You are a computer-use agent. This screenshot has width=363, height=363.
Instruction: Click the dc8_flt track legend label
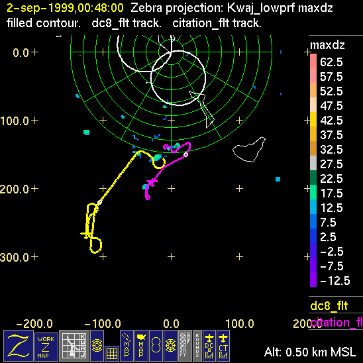329,305
